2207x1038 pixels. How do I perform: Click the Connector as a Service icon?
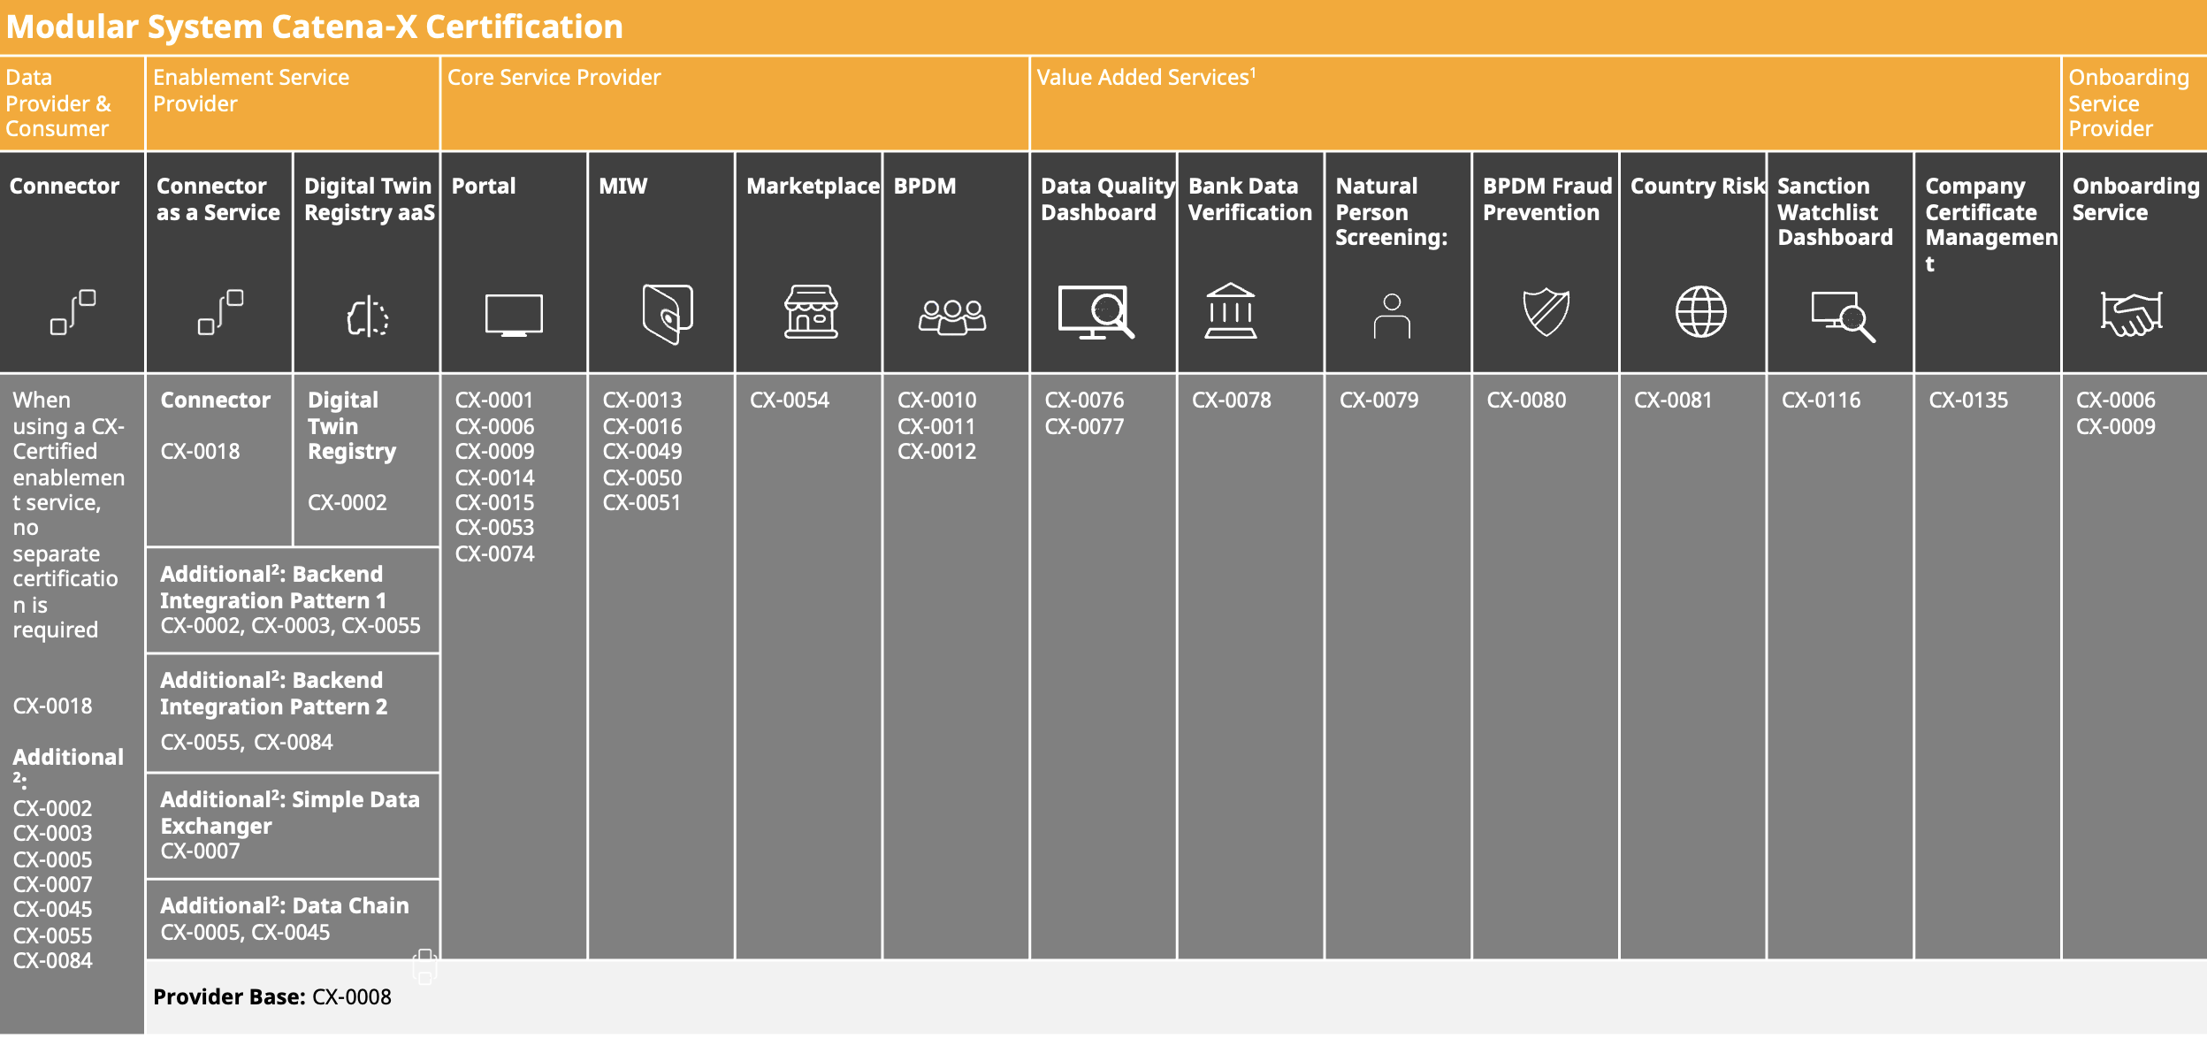point(220,312)
